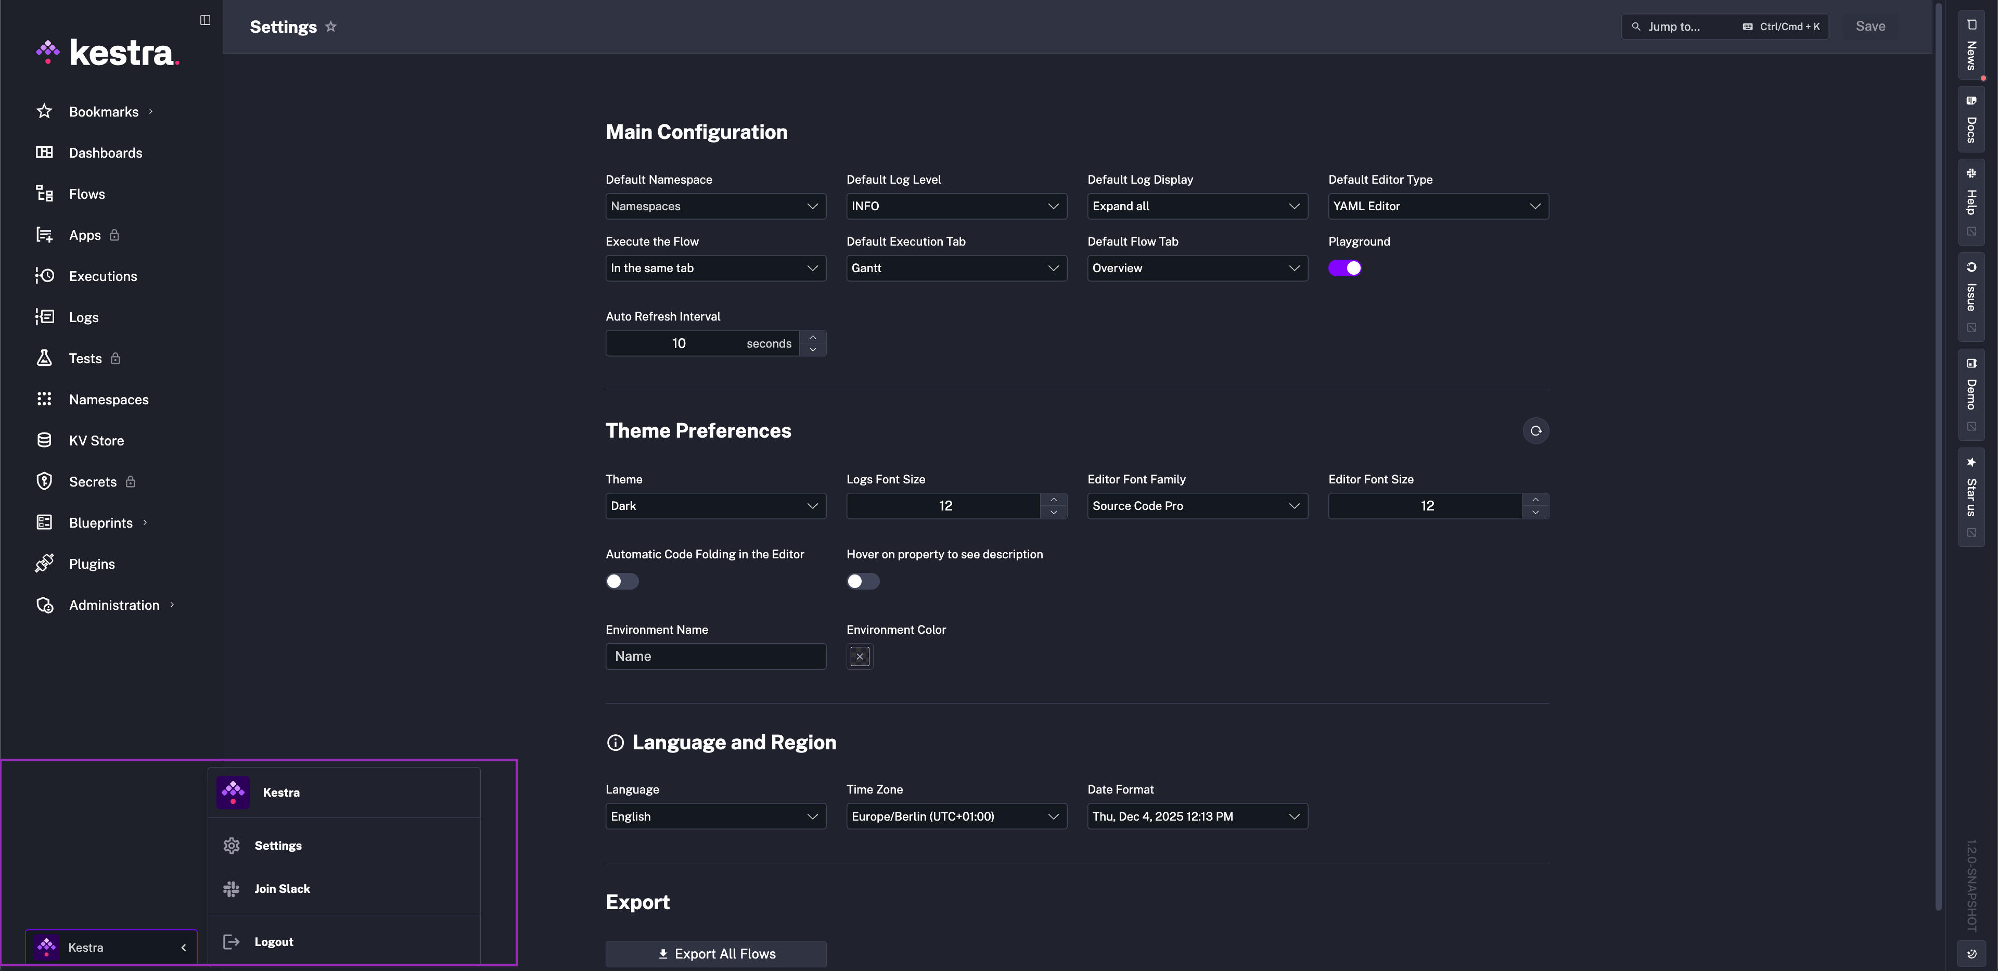The height and width of the screenshot is (971, 1998).
Task: Select Join Slack from the user menu
Action: (x=281, y=888)
